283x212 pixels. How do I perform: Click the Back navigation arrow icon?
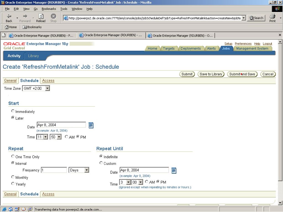[9, 16]
